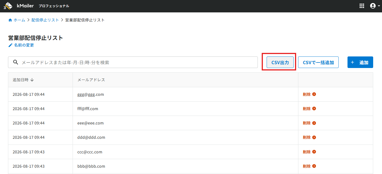Viewport: 382px width, 174px height.
Task: Delete the ccc@ccc.com entry
Action: (x=309, y=152)
